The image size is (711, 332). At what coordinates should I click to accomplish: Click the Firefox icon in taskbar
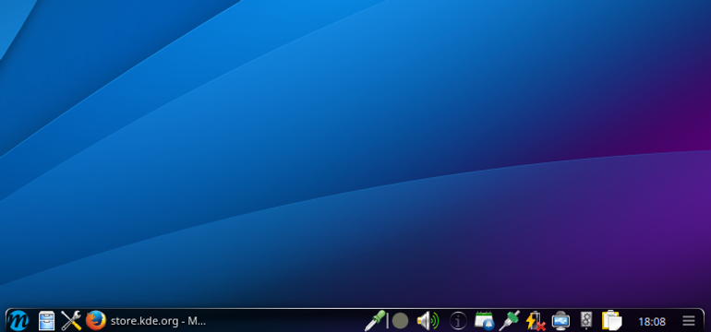pyautogui.click(x=96, y=321)
